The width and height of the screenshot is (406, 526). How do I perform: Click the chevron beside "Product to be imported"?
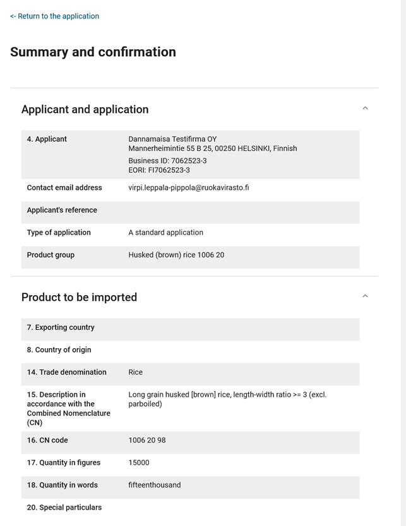(x=365, y=296)
